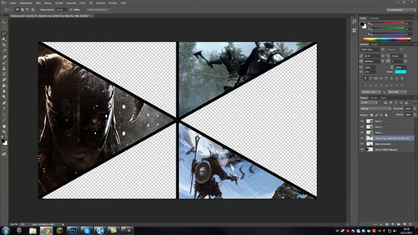Select the Pen tool
418x235 pixels.
4,103
